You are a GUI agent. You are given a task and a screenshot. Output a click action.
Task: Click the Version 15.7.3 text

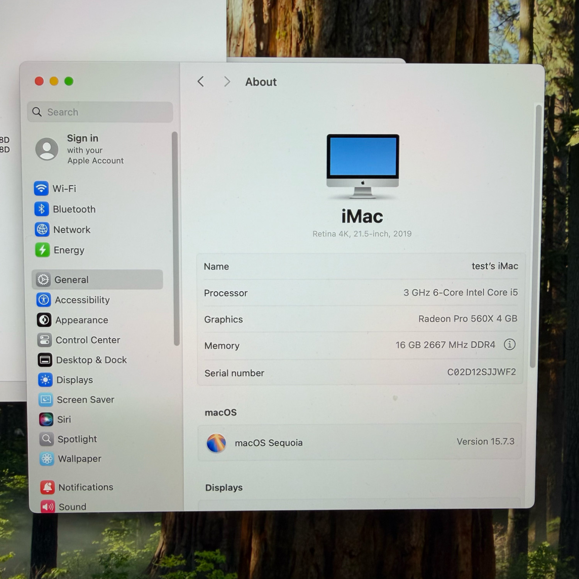click(x=486, y=441)
